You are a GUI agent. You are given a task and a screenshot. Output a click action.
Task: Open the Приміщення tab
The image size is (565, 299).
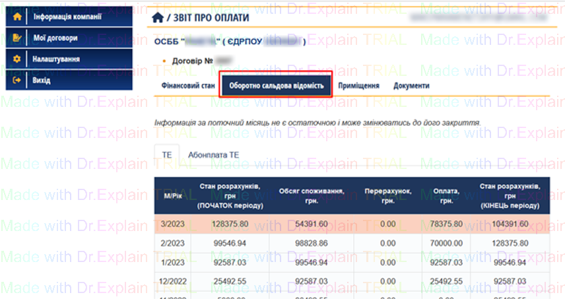(358, 86)
